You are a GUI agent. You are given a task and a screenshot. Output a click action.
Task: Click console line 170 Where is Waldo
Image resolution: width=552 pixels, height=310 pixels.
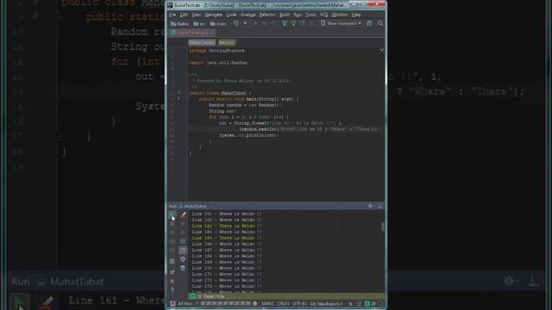227,268
